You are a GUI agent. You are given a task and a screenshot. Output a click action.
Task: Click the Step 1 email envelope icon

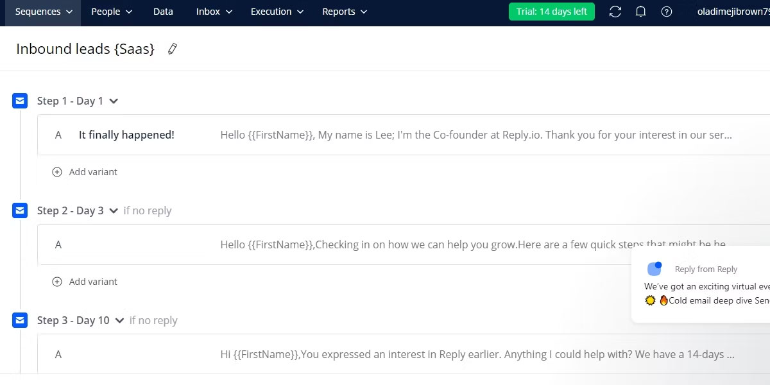click(20, 101)
